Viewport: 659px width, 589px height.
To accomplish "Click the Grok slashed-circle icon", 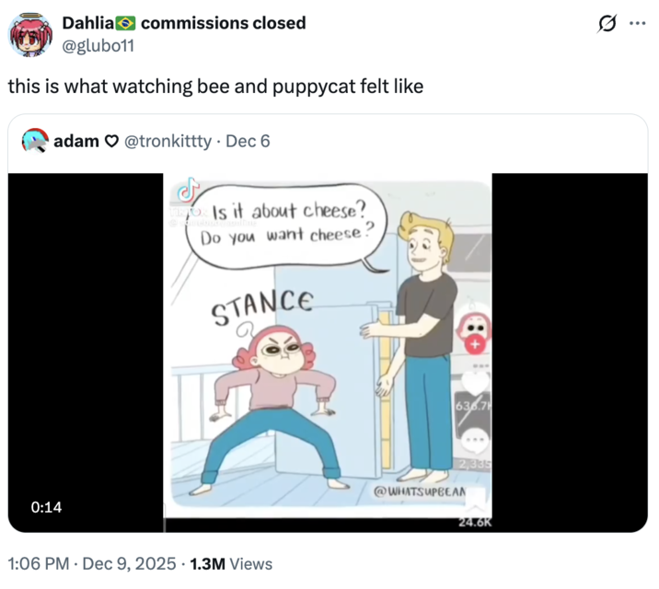I will pyautogui.click(x=605, y=25).
